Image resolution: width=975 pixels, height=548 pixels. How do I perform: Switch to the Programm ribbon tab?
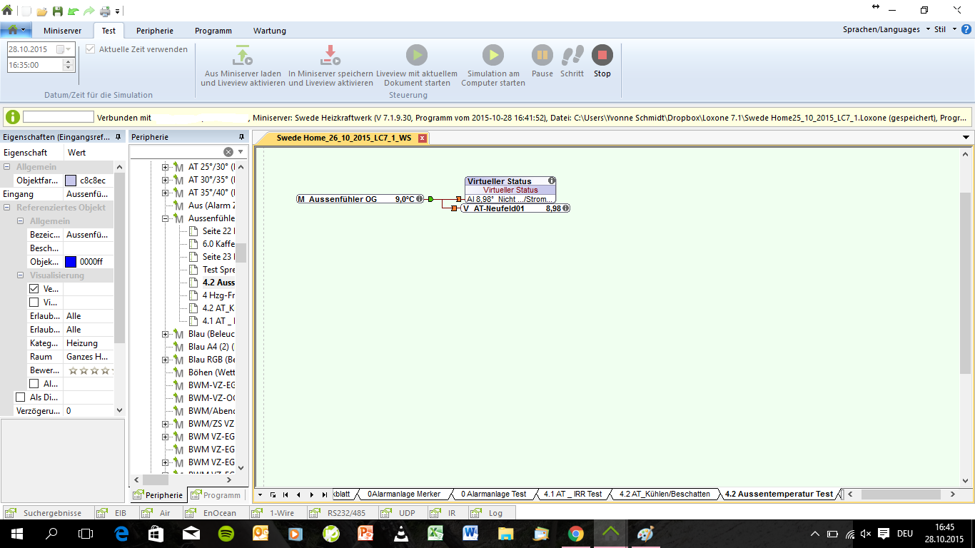[213, 31]
